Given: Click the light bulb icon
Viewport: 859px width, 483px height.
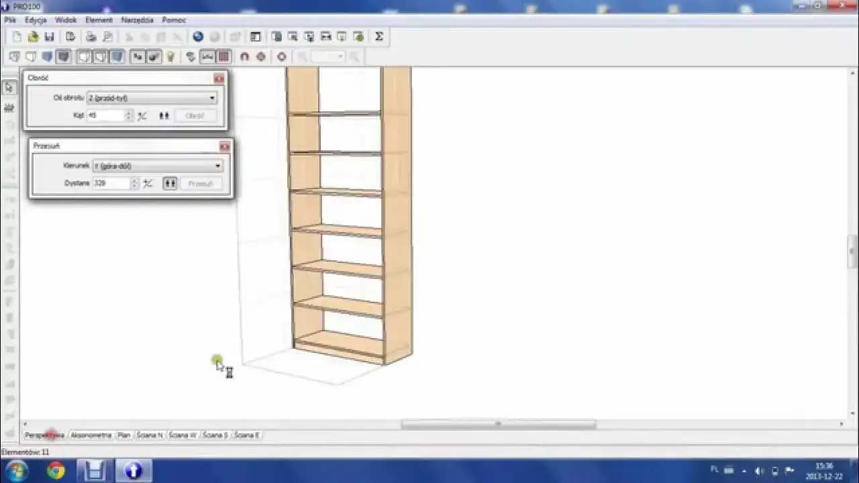Looking at the screenshot, I should click(x=171, y=57).
